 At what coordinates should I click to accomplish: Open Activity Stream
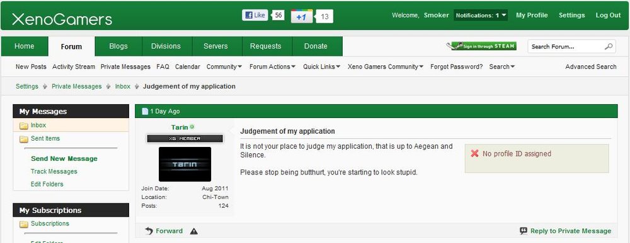(74, 67)
